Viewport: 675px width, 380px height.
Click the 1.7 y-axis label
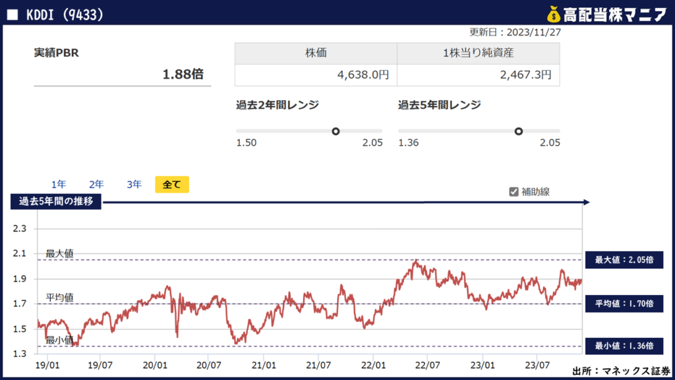(x=19, y=303)
